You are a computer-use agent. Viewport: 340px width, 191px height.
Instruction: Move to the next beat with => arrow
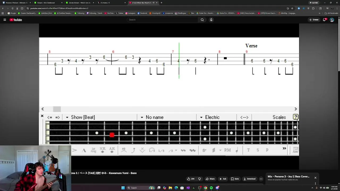click(57, 117)
